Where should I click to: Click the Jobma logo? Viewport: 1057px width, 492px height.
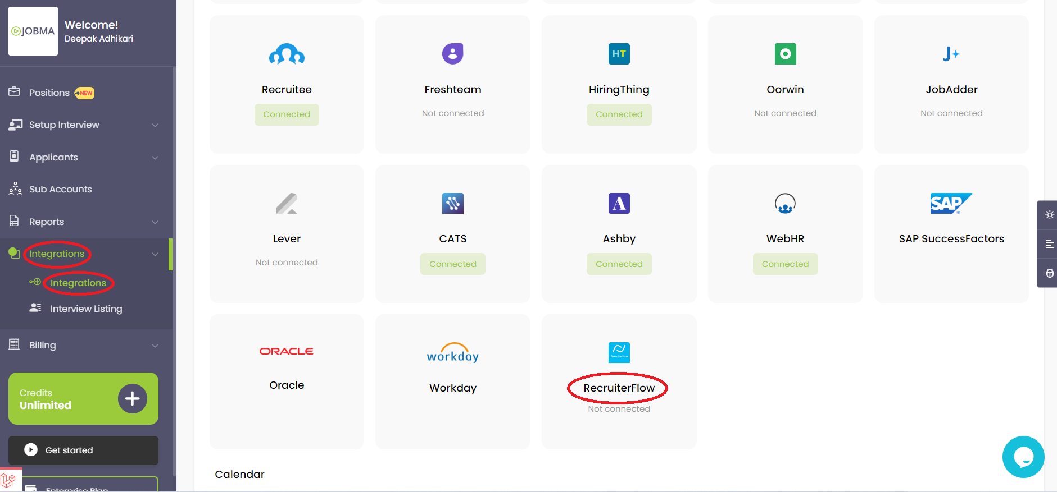pyautogui.click(x=33, y=31)
